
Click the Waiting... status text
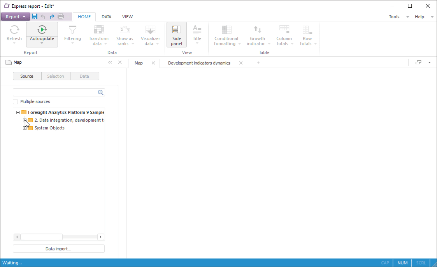[x=12, y=263]
